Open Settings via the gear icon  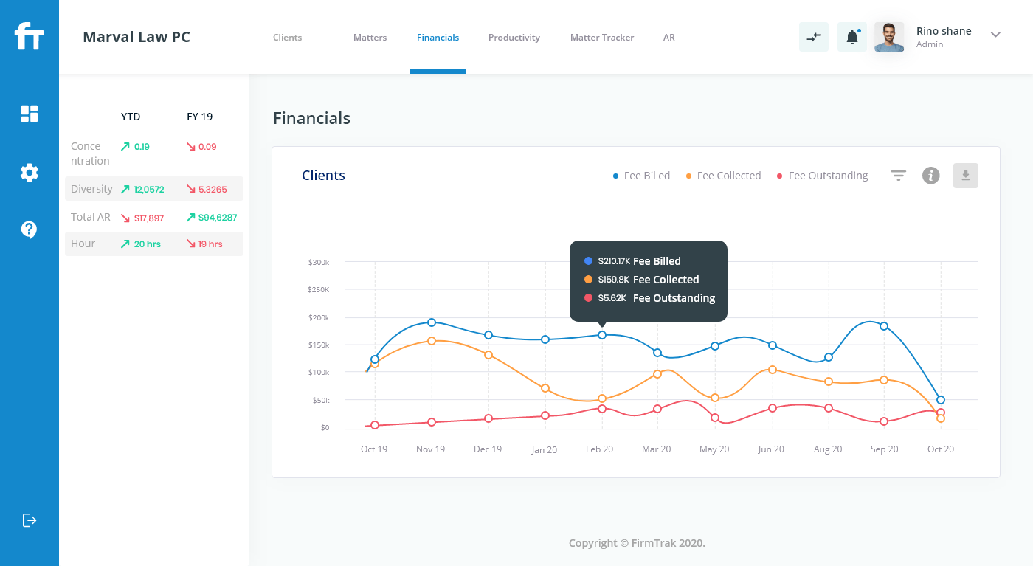click(x=29, y=172)
